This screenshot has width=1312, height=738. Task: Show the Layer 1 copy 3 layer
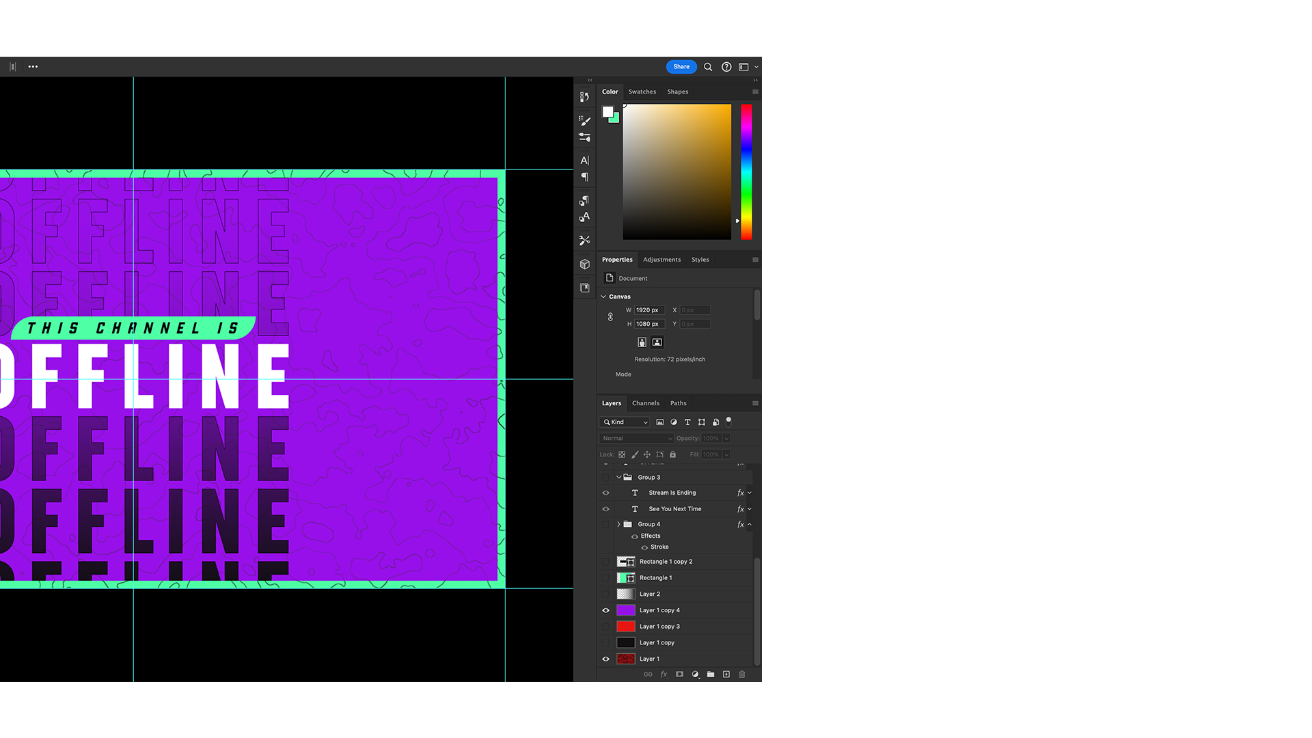[x=605, y=626]
